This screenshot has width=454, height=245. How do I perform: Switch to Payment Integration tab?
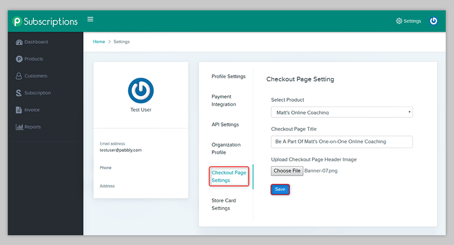[x=224, y=100]
